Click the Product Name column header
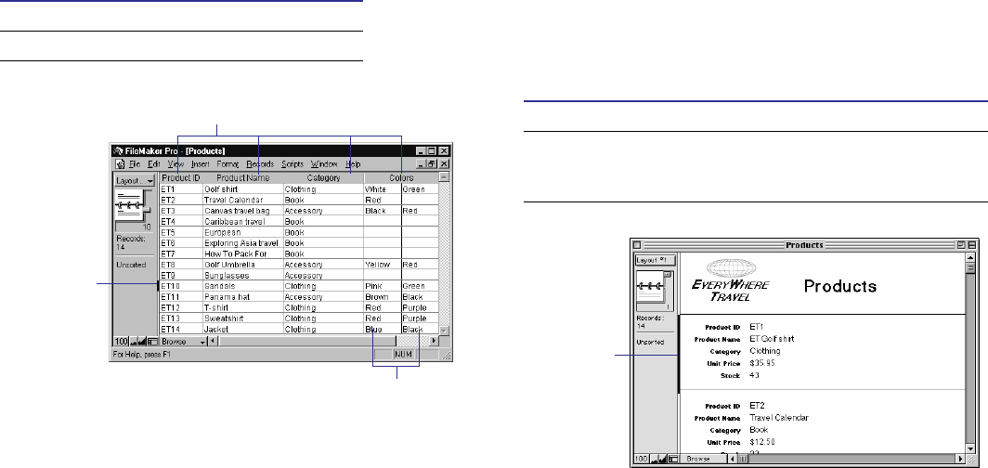Screen dimensions: 988x468 [242, 177]
